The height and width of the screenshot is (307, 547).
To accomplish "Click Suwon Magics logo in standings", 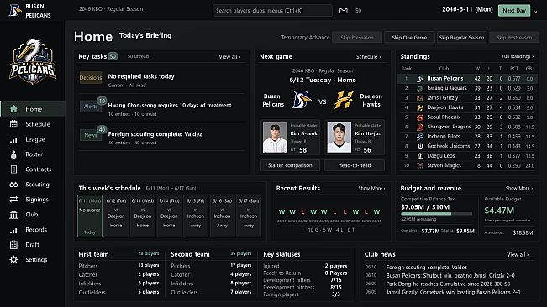I will [420, 166].
